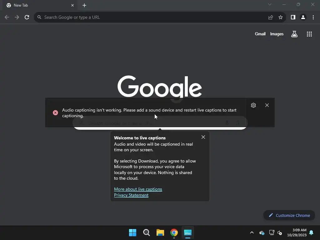Image resolution: width=320 pixels, height=240 pixels.
Task: Open Search Labs flask icon
Action: [294, 34]
